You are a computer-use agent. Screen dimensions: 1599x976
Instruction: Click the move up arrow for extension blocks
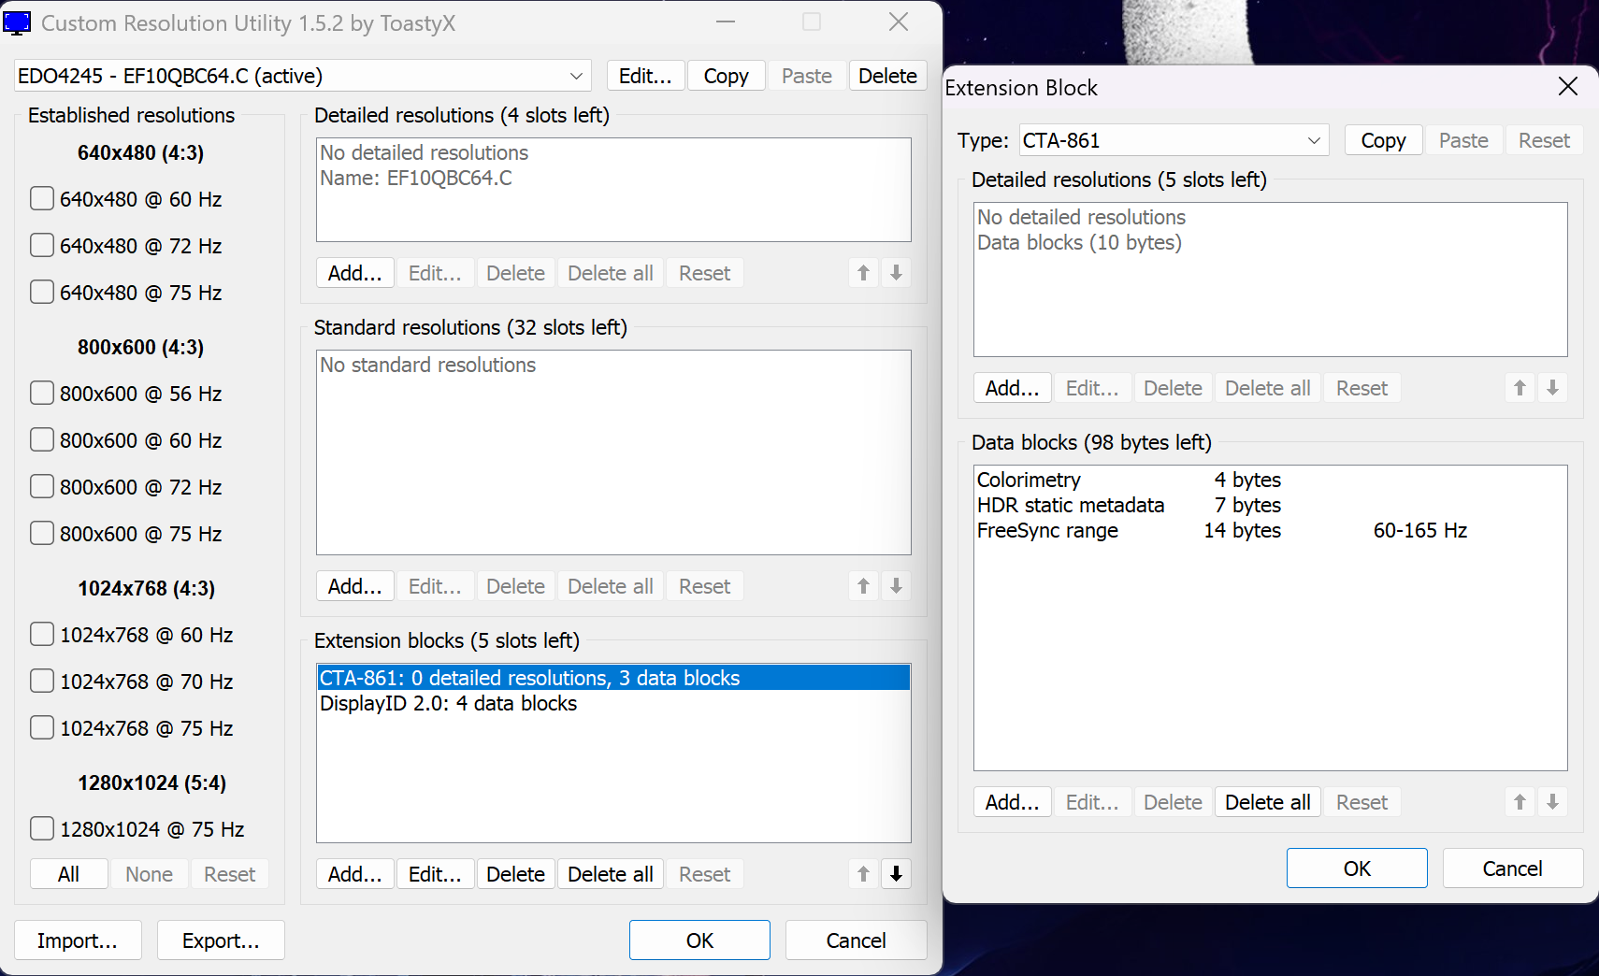[x=863, y=874]
